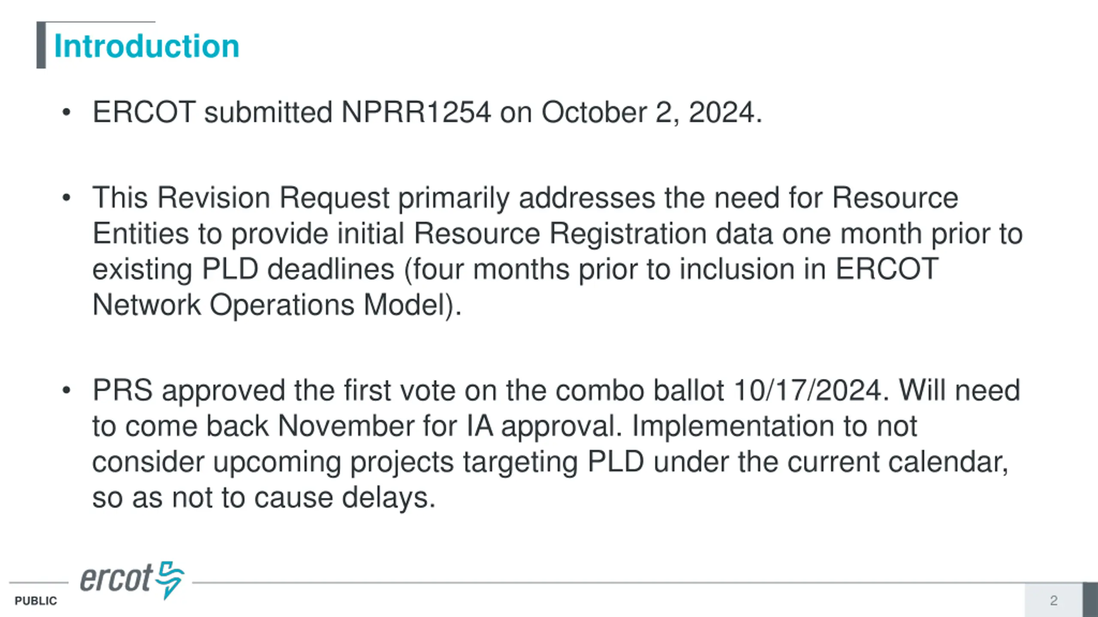Click the third bullet point marker
The image size is (1098, 617).
coord(66,391)
